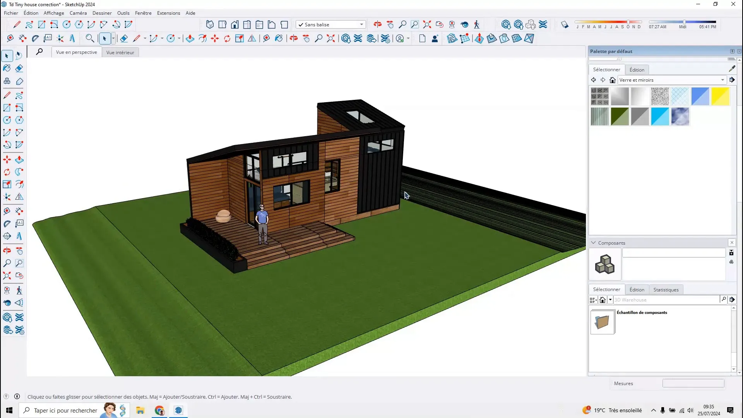Click the Statistiques tab in Composants

666,290
